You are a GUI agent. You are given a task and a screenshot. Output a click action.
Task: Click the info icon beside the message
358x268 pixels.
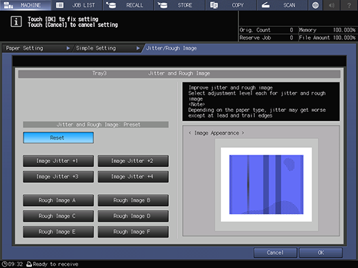pos(16,21)
